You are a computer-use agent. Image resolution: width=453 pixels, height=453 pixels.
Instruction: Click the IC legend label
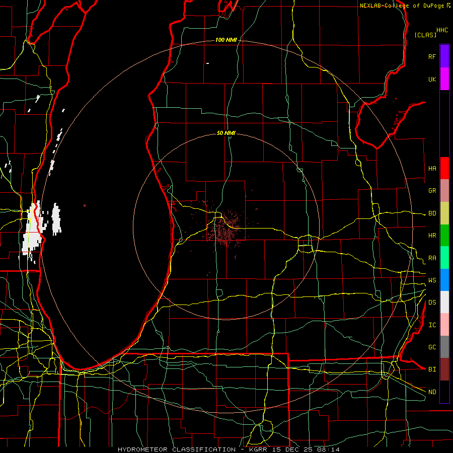point(432,325)
